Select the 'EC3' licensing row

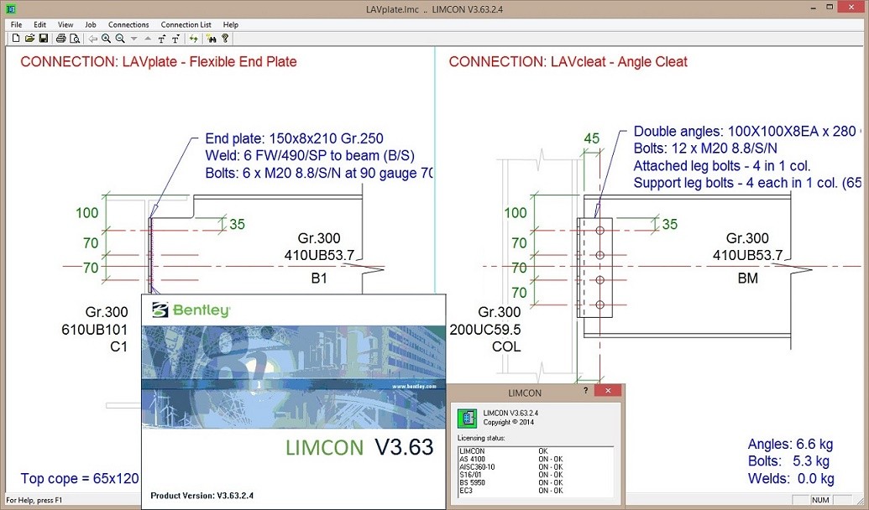point(536,491)
